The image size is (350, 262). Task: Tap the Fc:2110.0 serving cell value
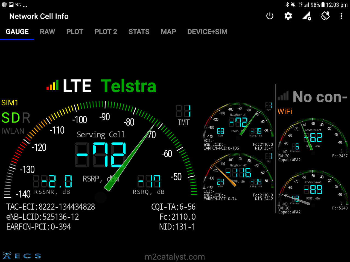178,217
